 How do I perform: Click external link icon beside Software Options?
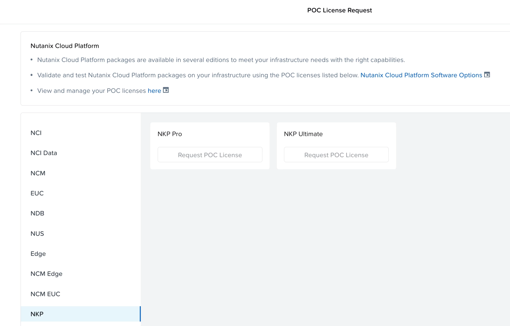coord(487,75)
